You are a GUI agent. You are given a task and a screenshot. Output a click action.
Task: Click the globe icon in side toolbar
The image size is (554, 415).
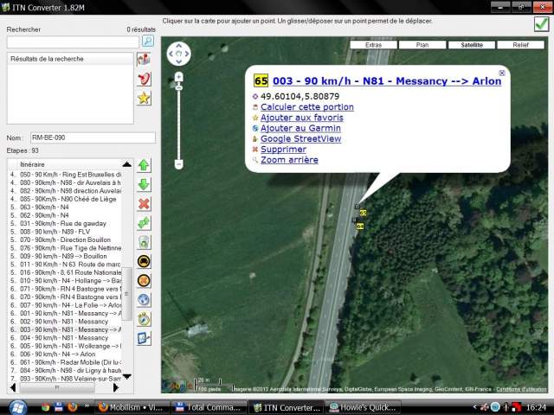coord(145,299)
